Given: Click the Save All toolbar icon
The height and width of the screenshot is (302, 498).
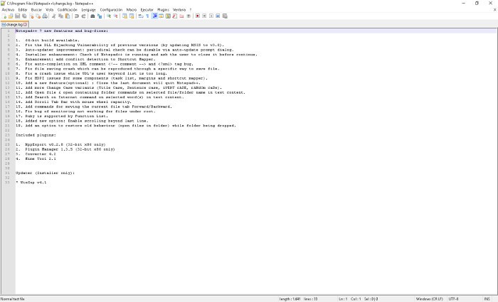Looking at the screenshot, I should [x=24, y=16].
